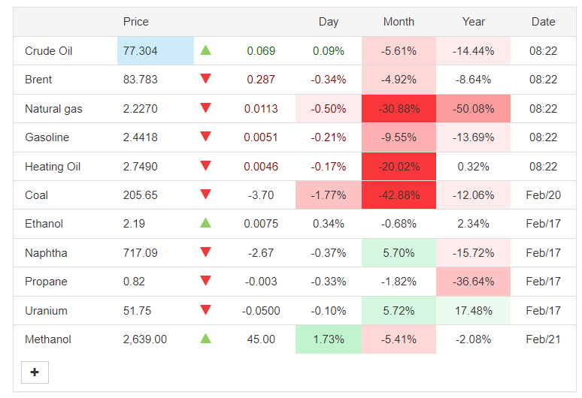Click the red down arrow in Propane row

205,281
